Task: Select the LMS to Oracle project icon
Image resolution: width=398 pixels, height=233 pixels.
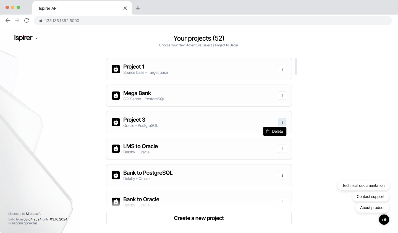Action: [x=116, y=148]
